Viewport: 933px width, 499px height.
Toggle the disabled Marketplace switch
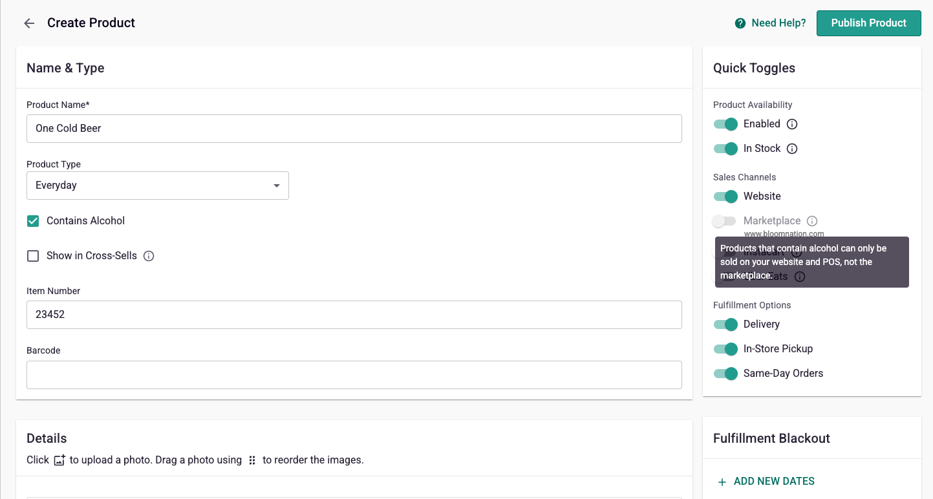point(724,221)
